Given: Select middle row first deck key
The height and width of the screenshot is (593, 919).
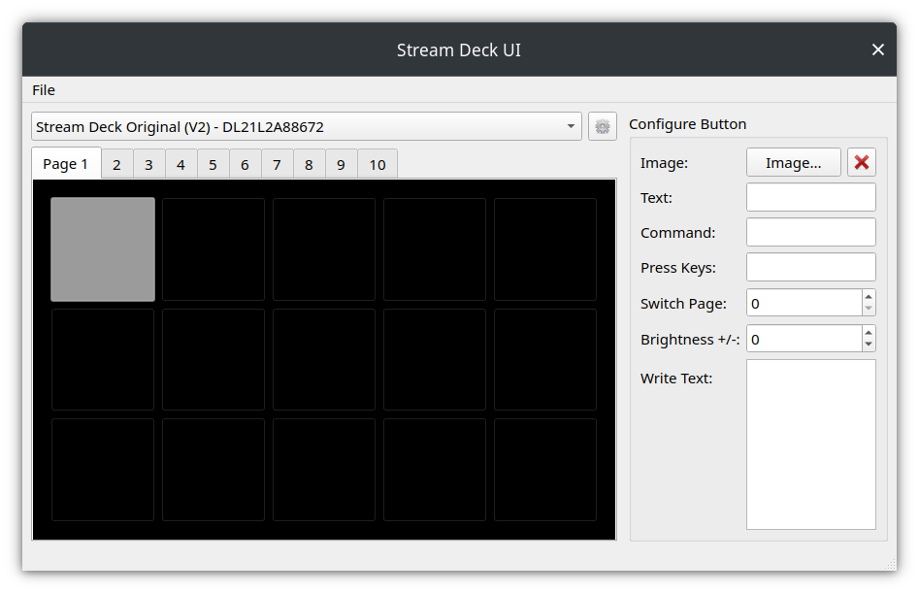Looking at the screenshot, I should pos(103,359).
